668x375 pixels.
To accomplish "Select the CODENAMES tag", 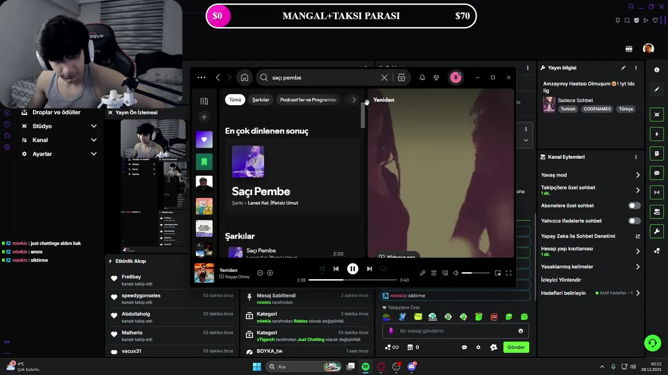I will pyautogui.click(x=597, y=109).
